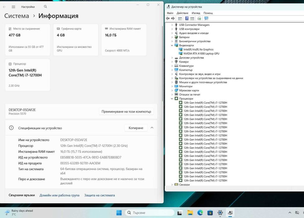Screen dimensions: 304x218
Task: Open Microsoft Store from the taskbar
Action: coord(210,213)
